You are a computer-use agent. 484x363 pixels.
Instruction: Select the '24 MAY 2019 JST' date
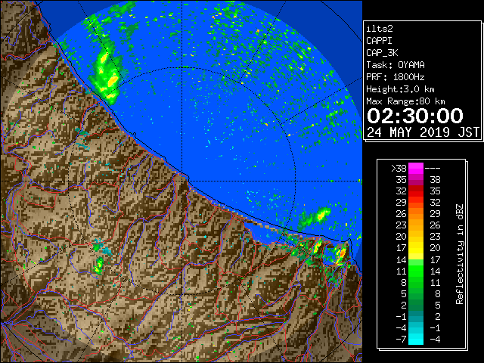tap(423, 132)
